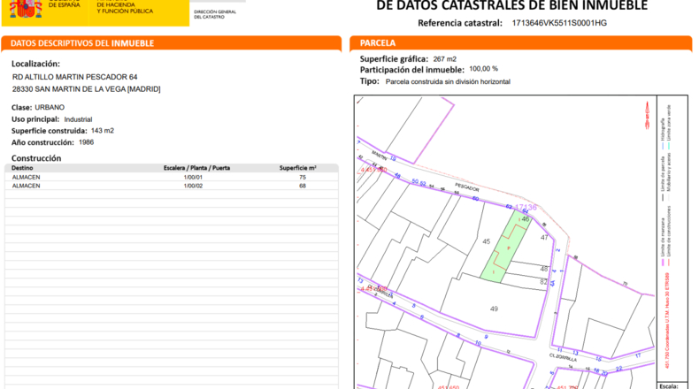This screenshot has width=699, height=389.
Task: Click "DE HACIENDA Y FUNCIÓN PÚBLICA" text
Action: 125,8
